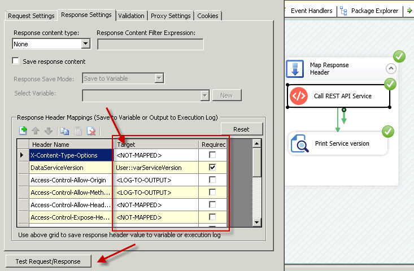Click success checkmark on Map Response Header
The image size is (414, 271).
[399, 56]
